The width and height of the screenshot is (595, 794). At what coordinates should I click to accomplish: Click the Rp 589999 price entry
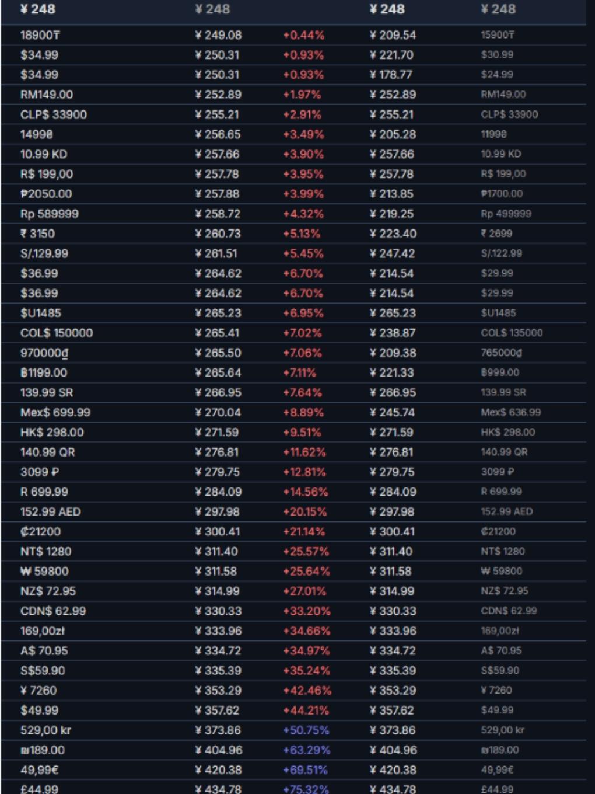point(50,214)
